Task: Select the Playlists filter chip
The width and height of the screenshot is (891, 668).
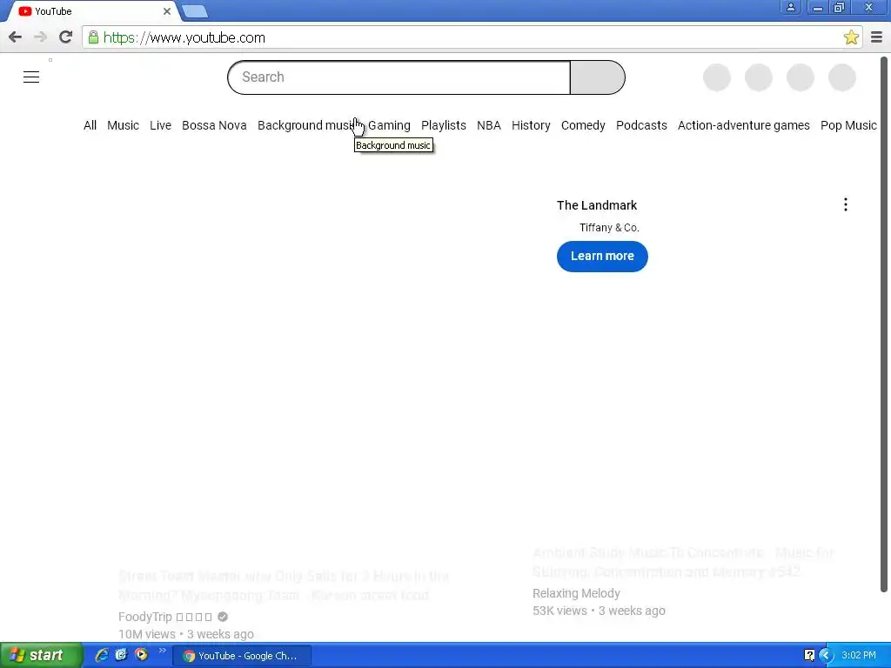Action: (x=443, y=125)
